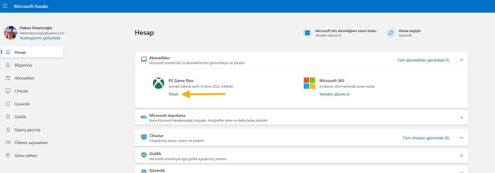
Task: Go to Sipariş geçmişi in sidebar
Action: [x=27, y=130]
